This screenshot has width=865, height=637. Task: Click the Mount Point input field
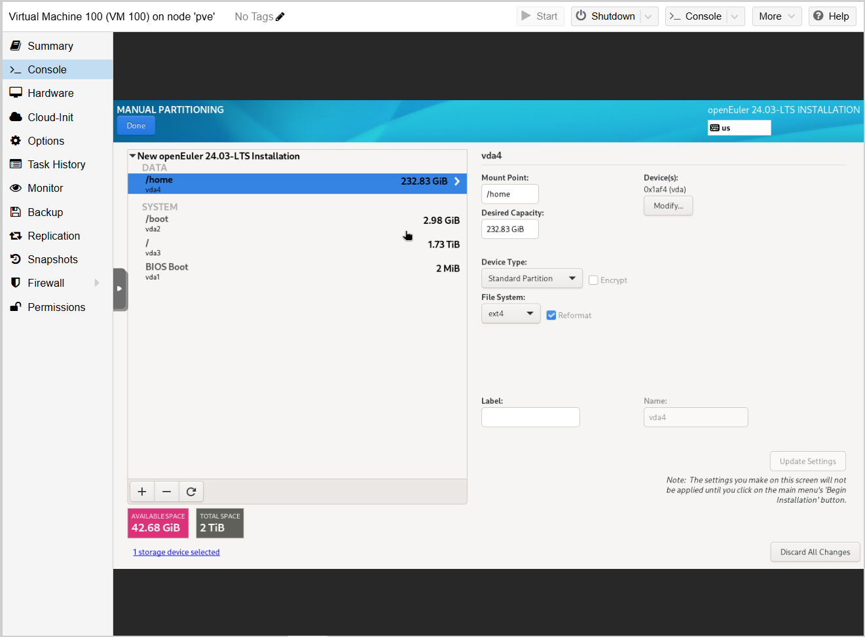pos(509,194)
